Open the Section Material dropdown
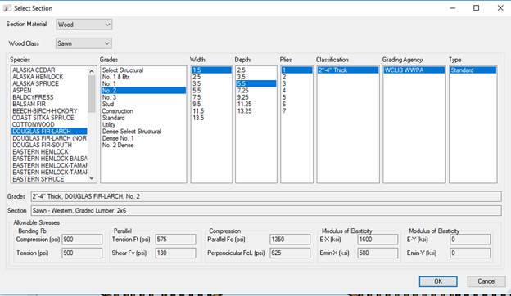Screen dimensions: 511x296 coord(84,25)
